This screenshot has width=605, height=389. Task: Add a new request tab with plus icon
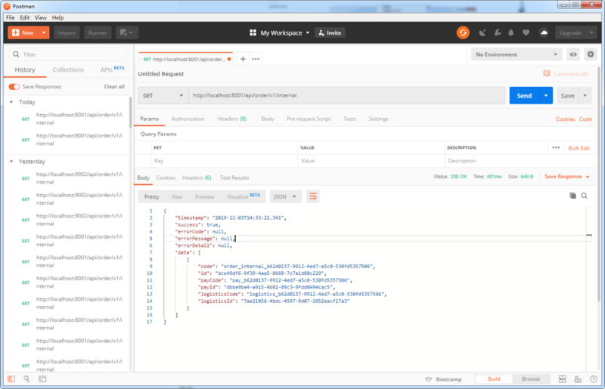click(x=243, y=59)
